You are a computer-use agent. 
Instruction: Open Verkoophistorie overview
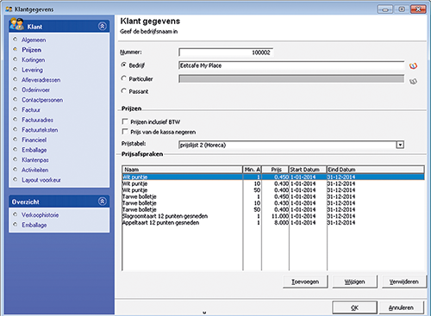[x=41, y=215]
